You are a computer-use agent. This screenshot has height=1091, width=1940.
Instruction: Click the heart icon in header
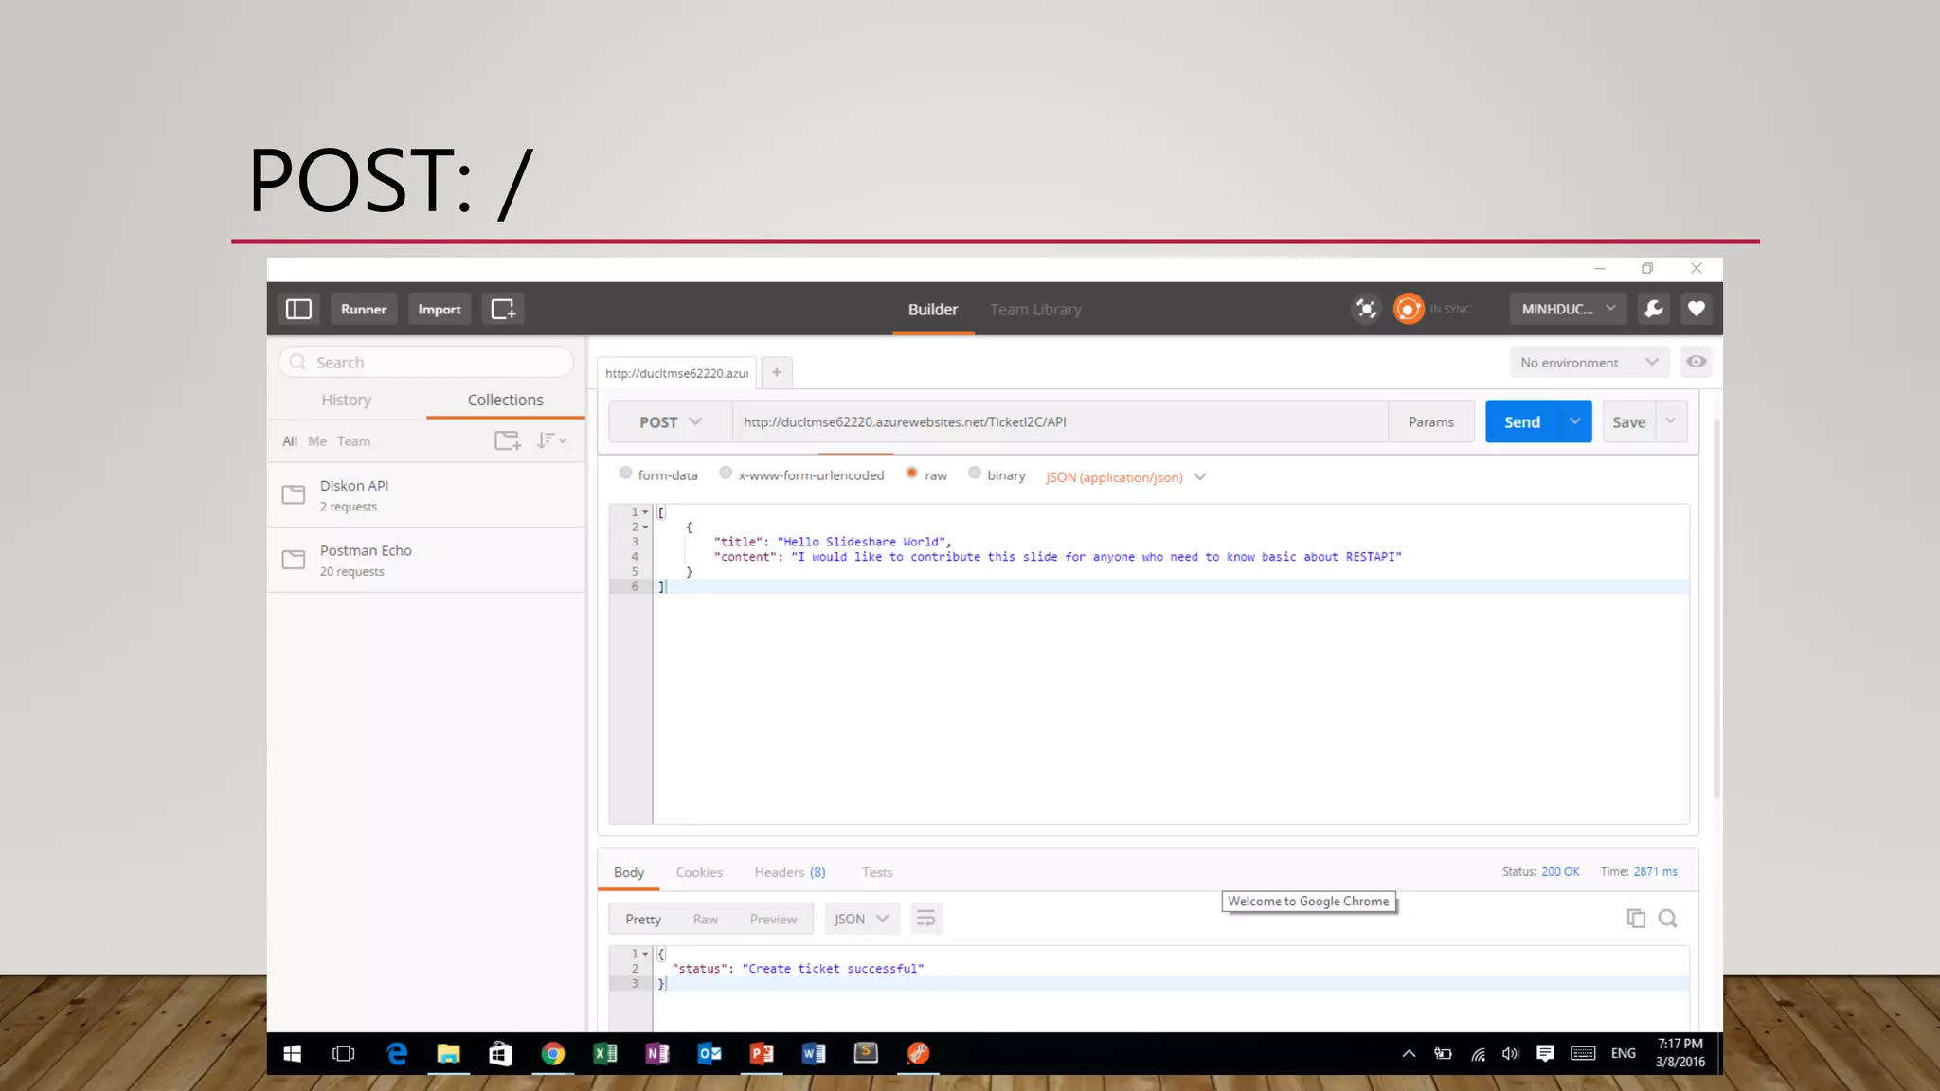click(x=1697, y=309)
